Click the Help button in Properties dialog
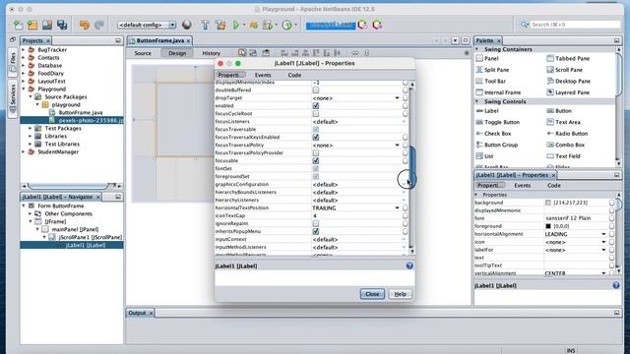630x354 pixels. pos(400,294)
